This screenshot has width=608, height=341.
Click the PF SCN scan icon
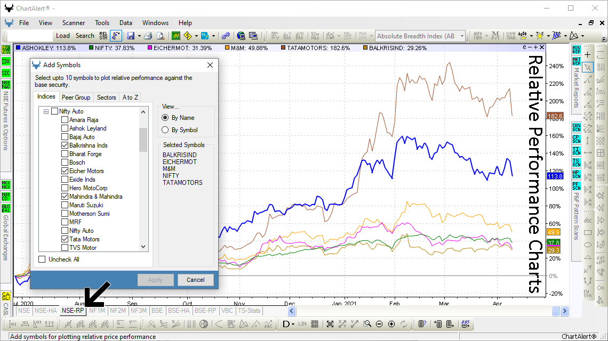576,185
